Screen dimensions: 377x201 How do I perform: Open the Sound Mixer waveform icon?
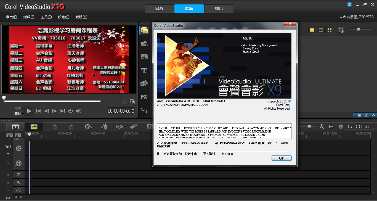coord(104,127)
